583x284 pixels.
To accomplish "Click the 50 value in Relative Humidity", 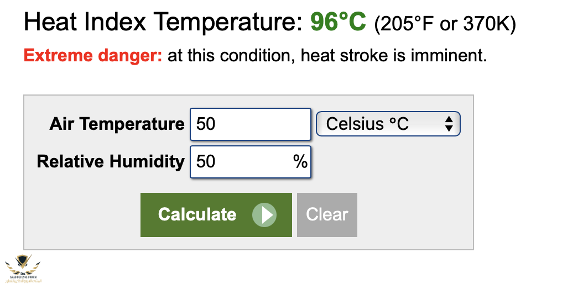I will click(x=206, y=161).
